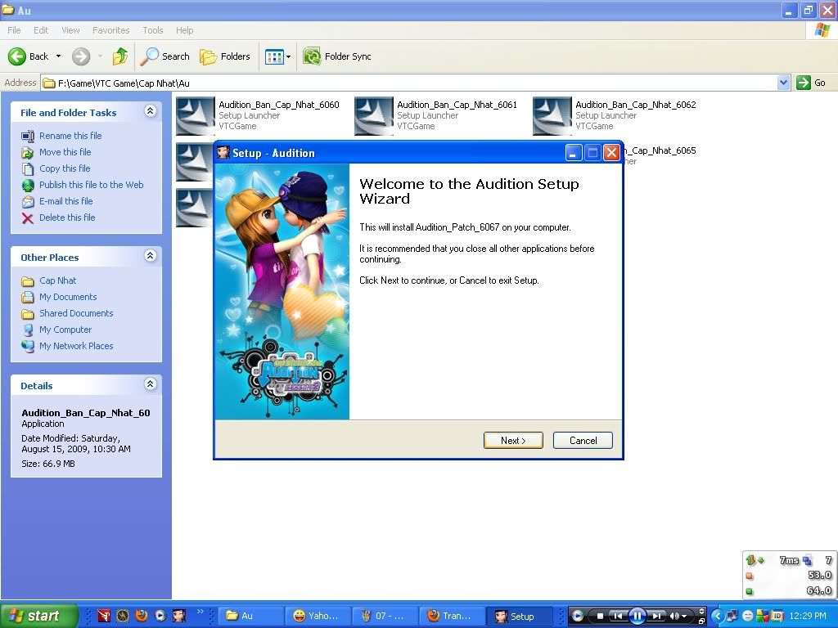
Task: Click E-mail this file
Action: [65, 201]
